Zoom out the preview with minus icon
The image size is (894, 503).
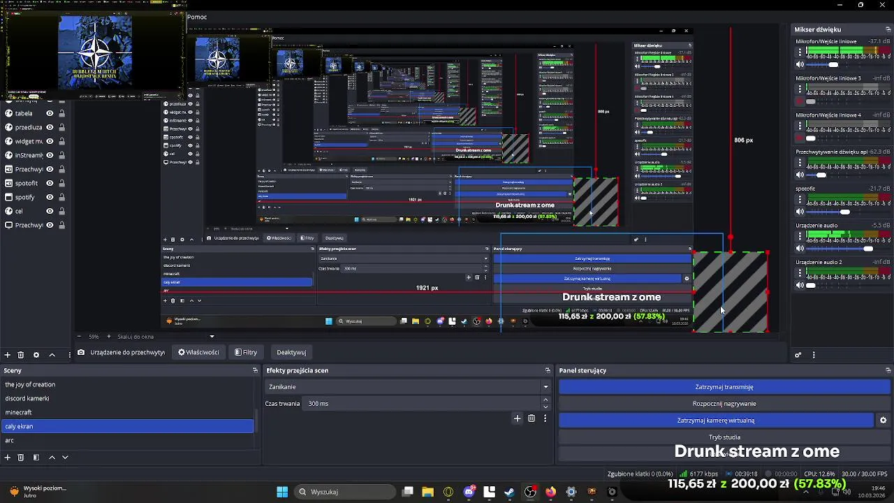point(78,337)
